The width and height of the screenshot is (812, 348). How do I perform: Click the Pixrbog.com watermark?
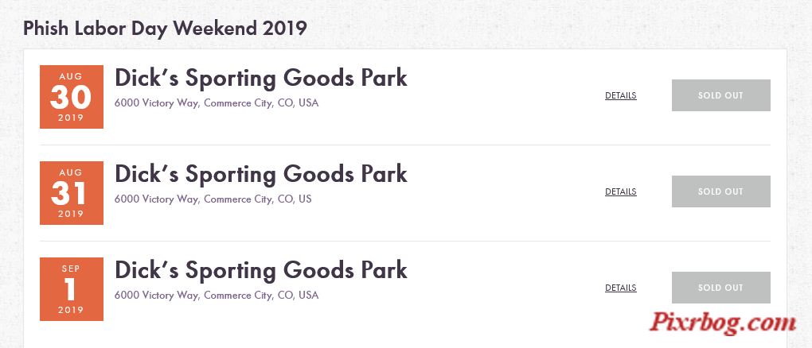pyautogui.click(x=723, y=323)
